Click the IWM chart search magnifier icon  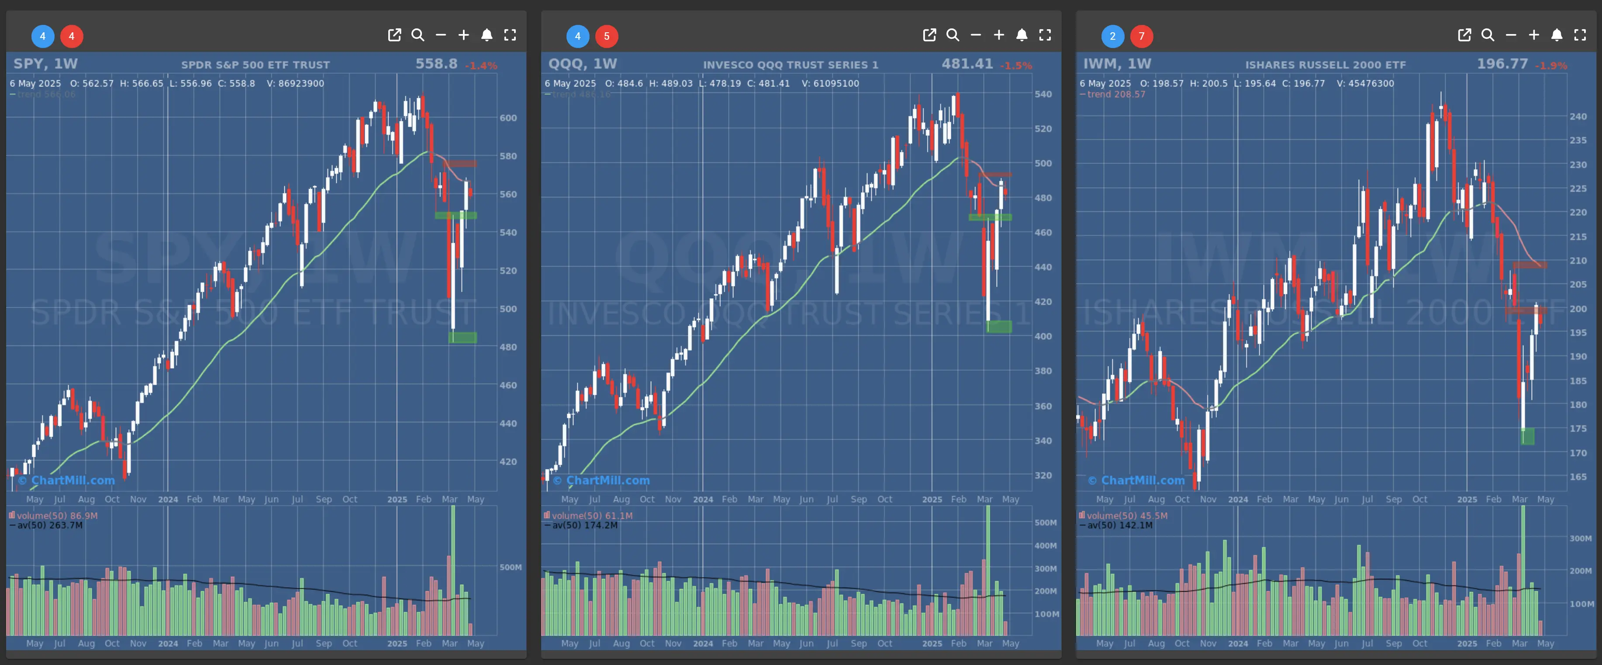[x=1488, y=35]
